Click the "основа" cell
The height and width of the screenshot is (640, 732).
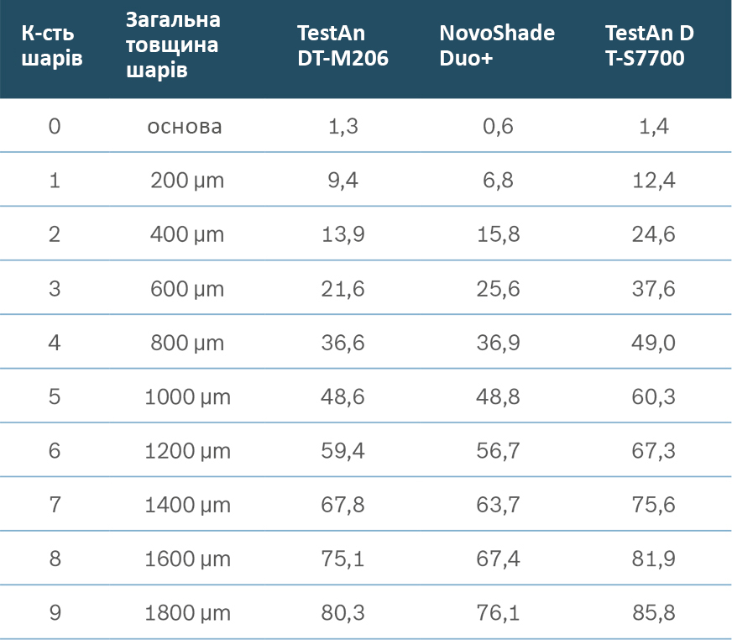185,127
